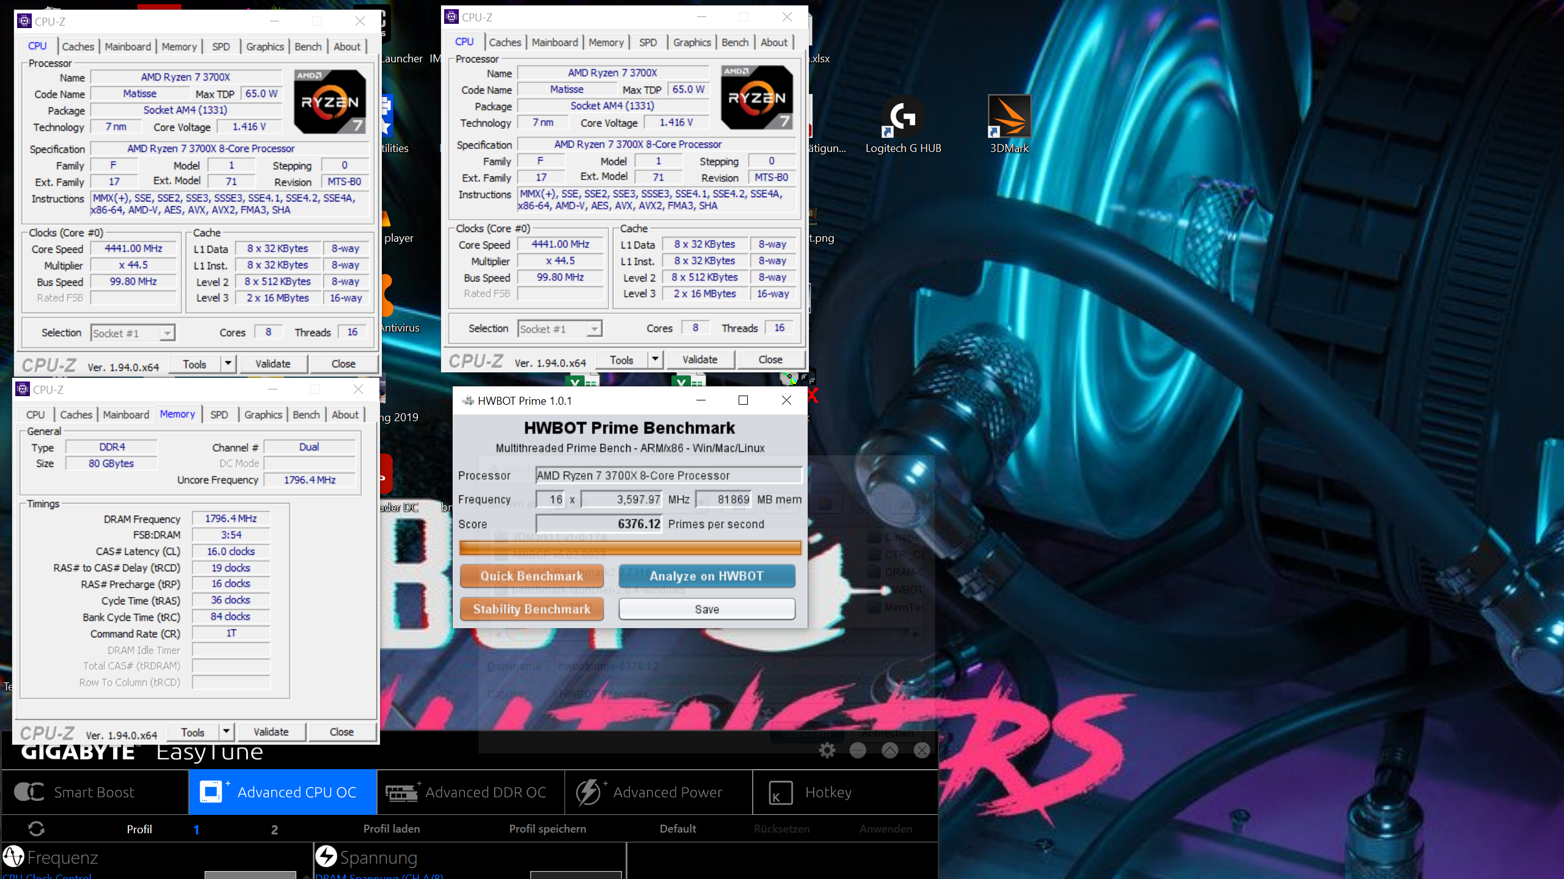
Task: Click Bank Cycle Time value 84 clocks
Action: (231, 617)
